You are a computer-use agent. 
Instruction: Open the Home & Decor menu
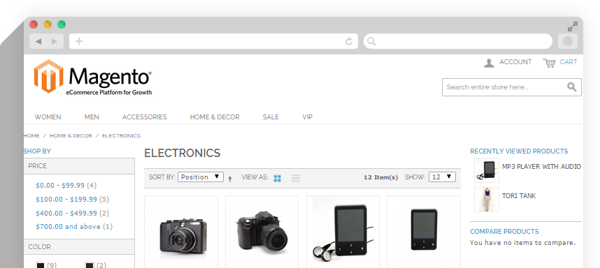point(215,117)
